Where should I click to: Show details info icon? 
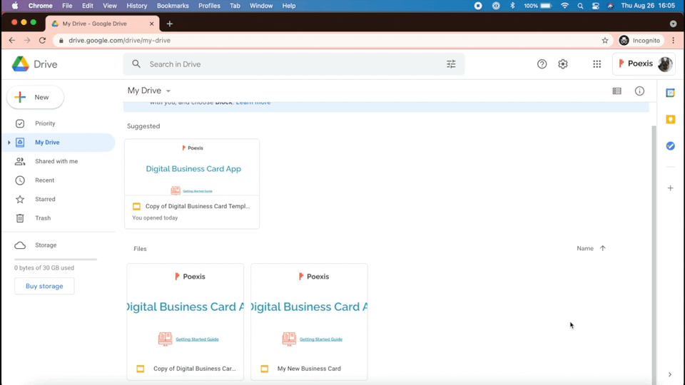pyautogui.click(x=639, y=91)
